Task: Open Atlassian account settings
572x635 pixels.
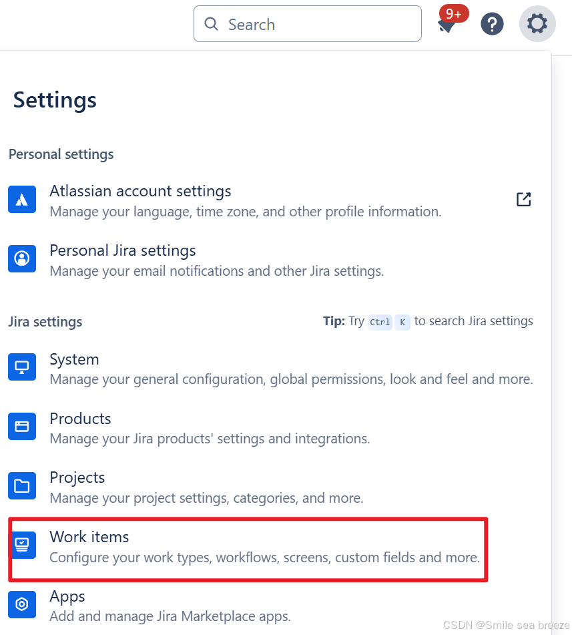Action: pos(140,191)
